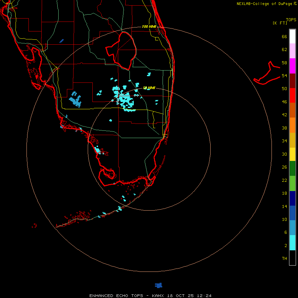Click the TOPS legend title

click(291, 20)
